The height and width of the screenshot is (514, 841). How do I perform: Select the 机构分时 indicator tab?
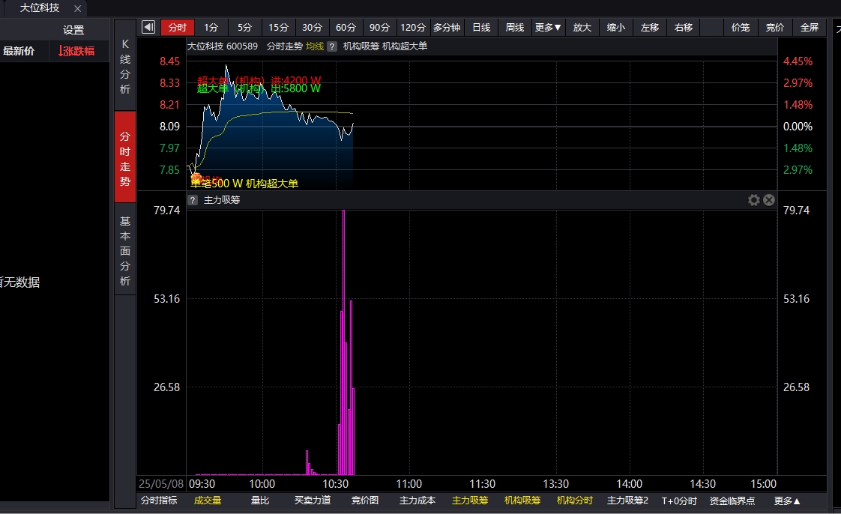coord(574,501)
